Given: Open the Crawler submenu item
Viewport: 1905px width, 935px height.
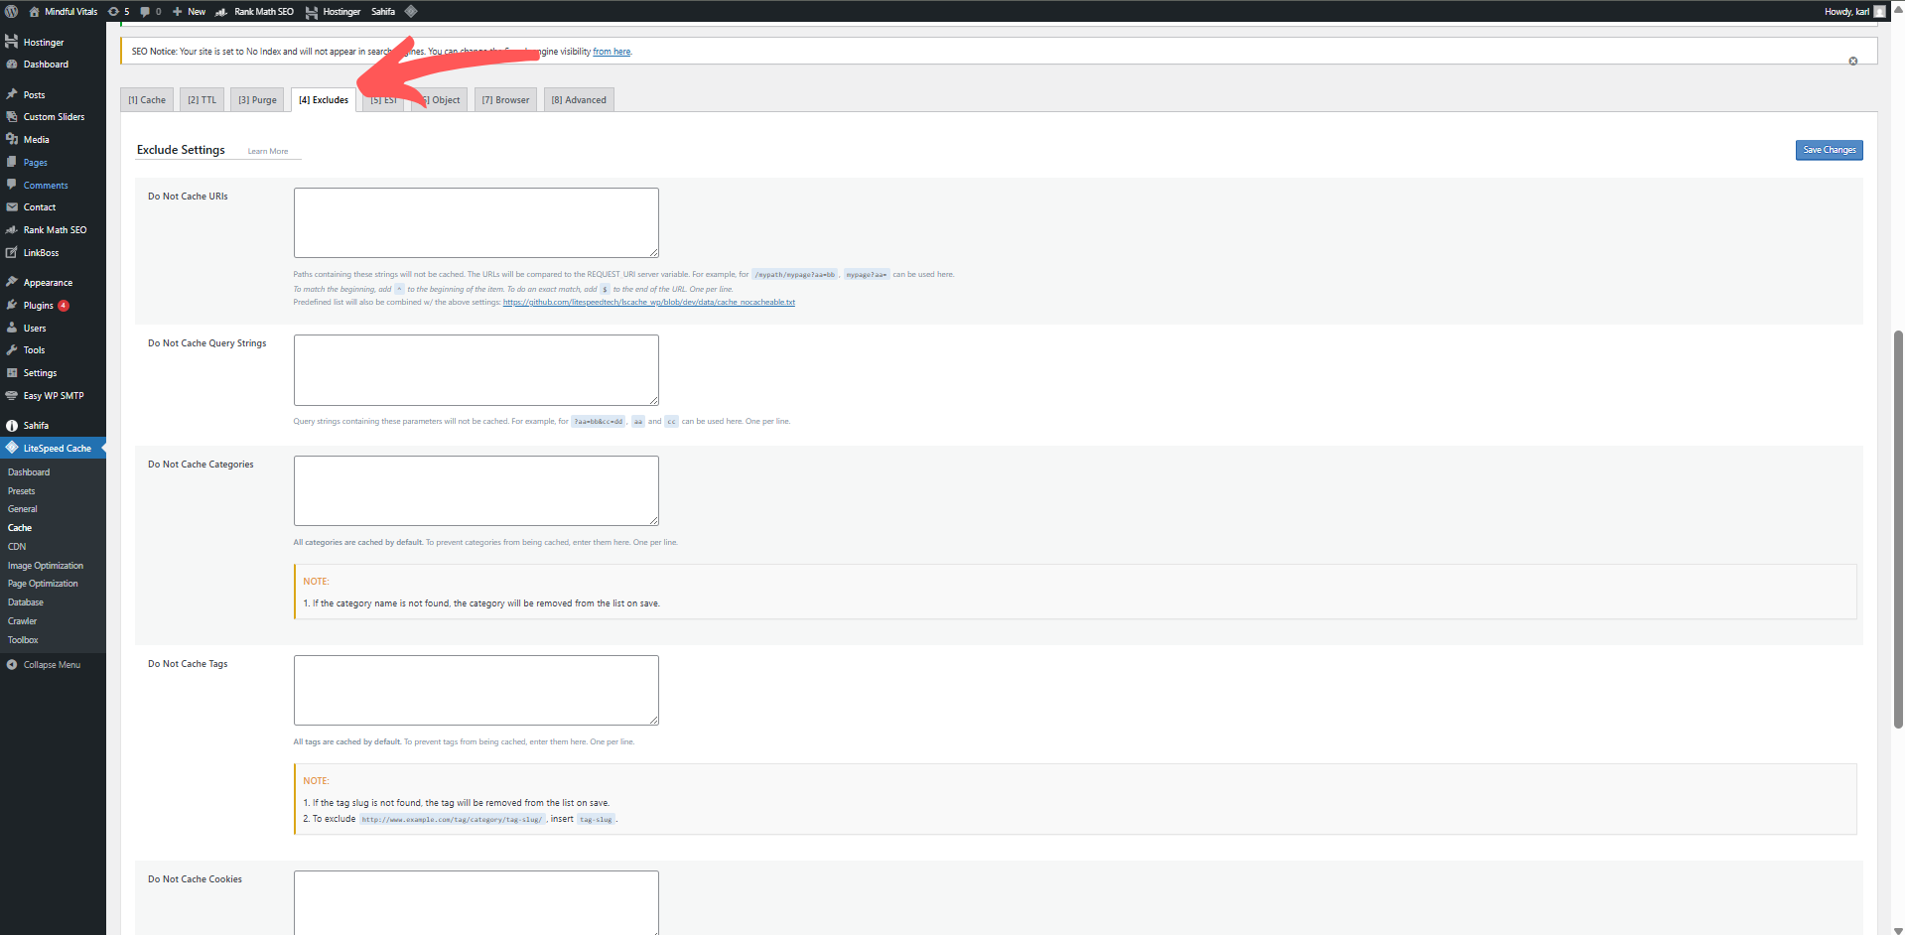Looking at the screenshot, I should pyautogui.click(x=23, y=621).
